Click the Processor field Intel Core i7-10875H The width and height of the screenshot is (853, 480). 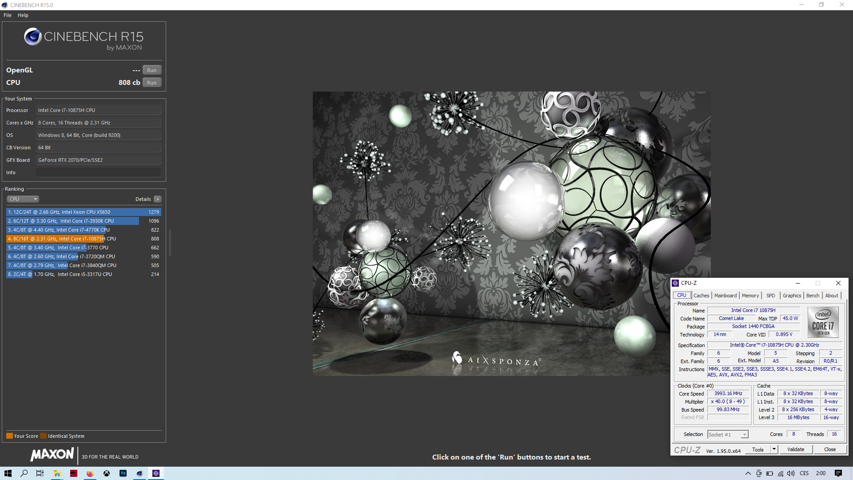99,110
